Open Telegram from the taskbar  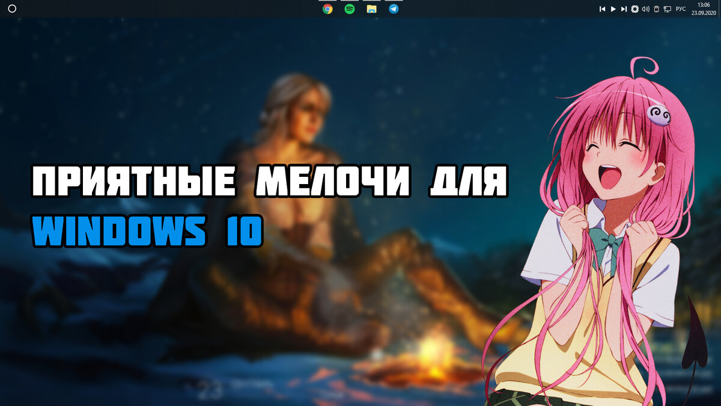pyautogui.click(x=394, y=9)
